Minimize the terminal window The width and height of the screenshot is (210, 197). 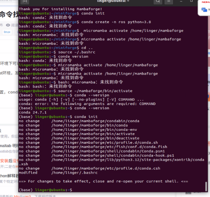tap(181, 1)
